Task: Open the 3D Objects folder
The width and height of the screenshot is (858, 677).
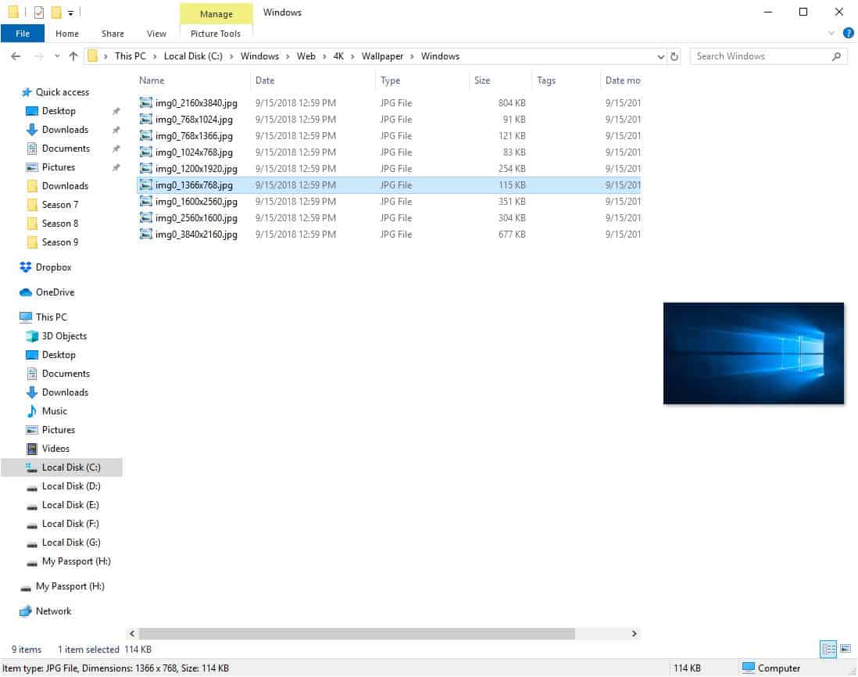Action: 64,336
